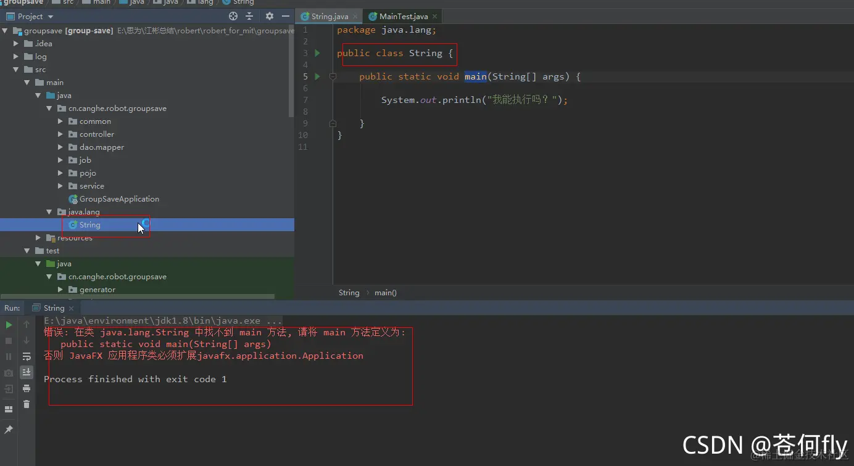
Task: Click the println string literal in code
Action: coord(523,100)
